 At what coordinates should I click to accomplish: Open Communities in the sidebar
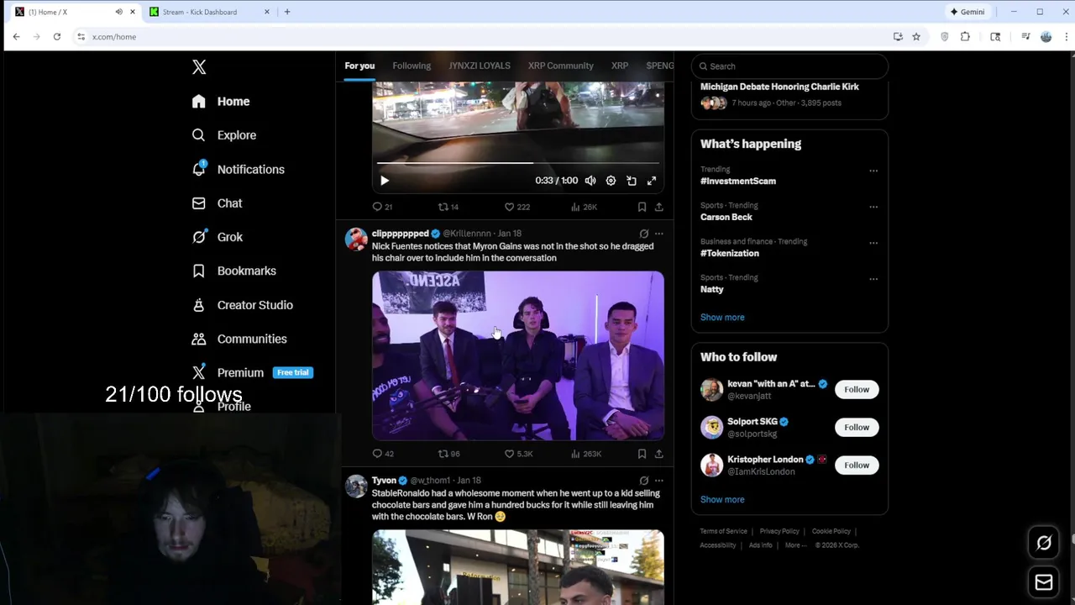(239, 339)
